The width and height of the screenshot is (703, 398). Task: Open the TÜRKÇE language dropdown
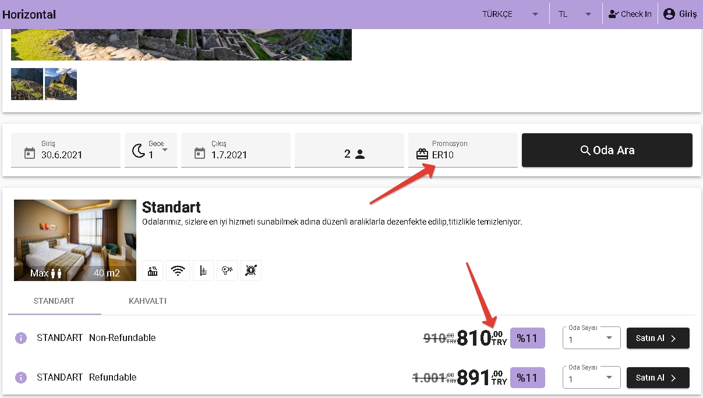pyautogui.click(x=510, y=14)
